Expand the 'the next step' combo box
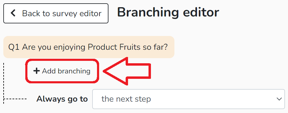The image size is (288, 113). tap(189, 99)
